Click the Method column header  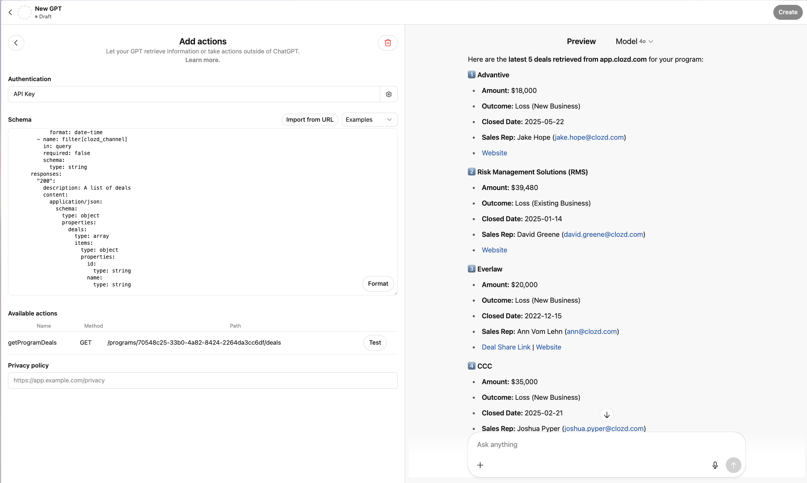pos(93,326)
